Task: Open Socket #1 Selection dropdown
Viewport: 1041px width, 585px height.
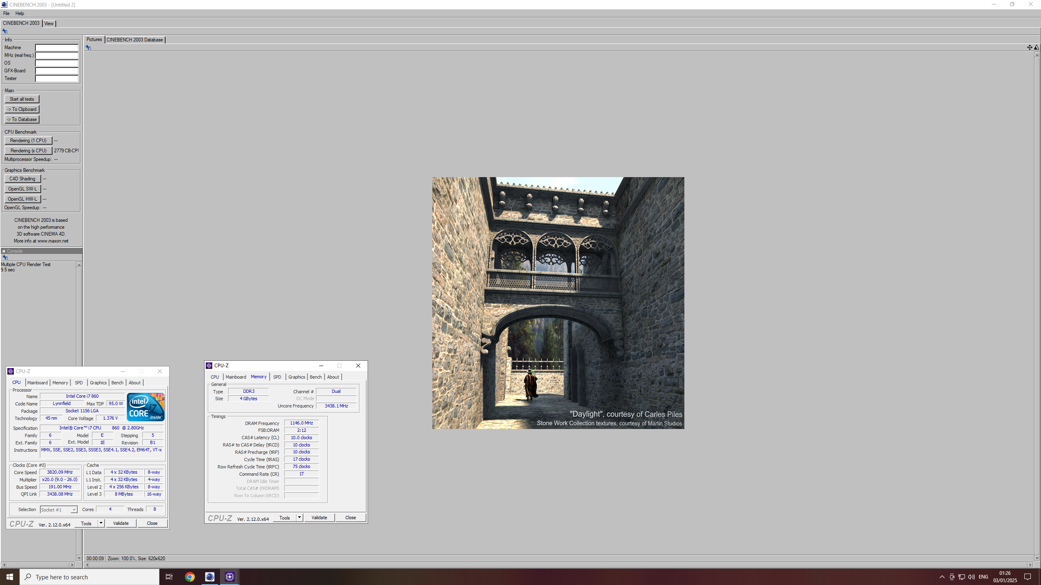Action: tap(59, 509)
